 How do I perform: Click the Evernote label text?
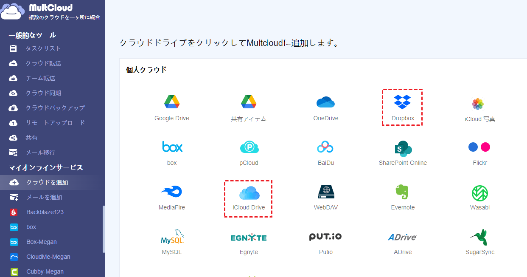pos(403,207)
